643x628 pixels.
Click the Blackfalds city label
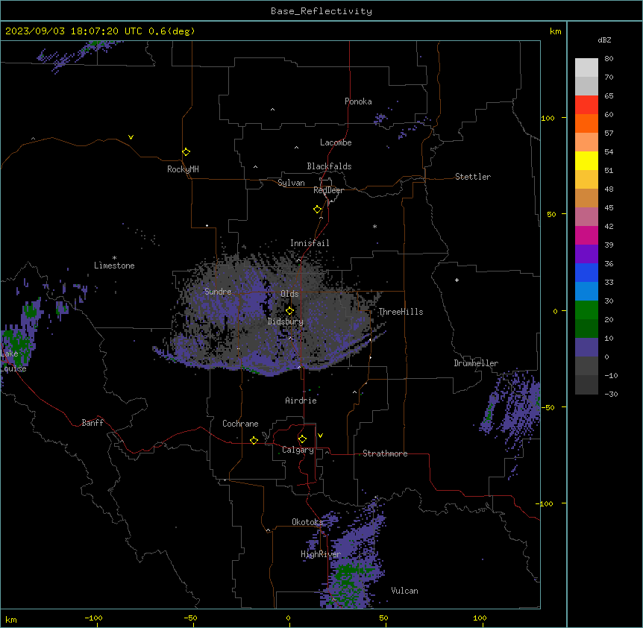pyautogui.click(x=329, y=166)
